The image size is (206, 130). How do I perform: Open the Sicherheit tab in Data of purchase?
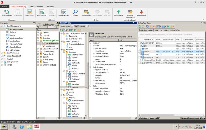coord(164,30)
